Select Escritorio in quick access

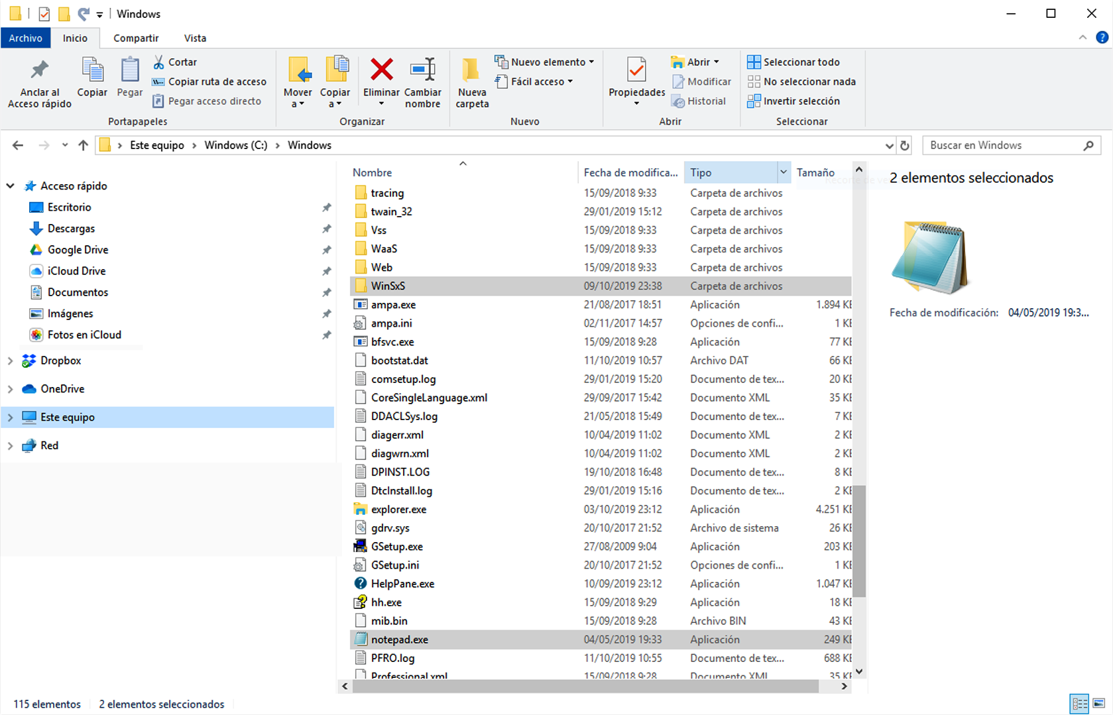[69, 207]
